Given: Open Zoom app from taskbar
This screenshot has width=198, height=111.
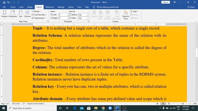Looking at the screenshot, I should pyautogui.click(x=110, y=108).
